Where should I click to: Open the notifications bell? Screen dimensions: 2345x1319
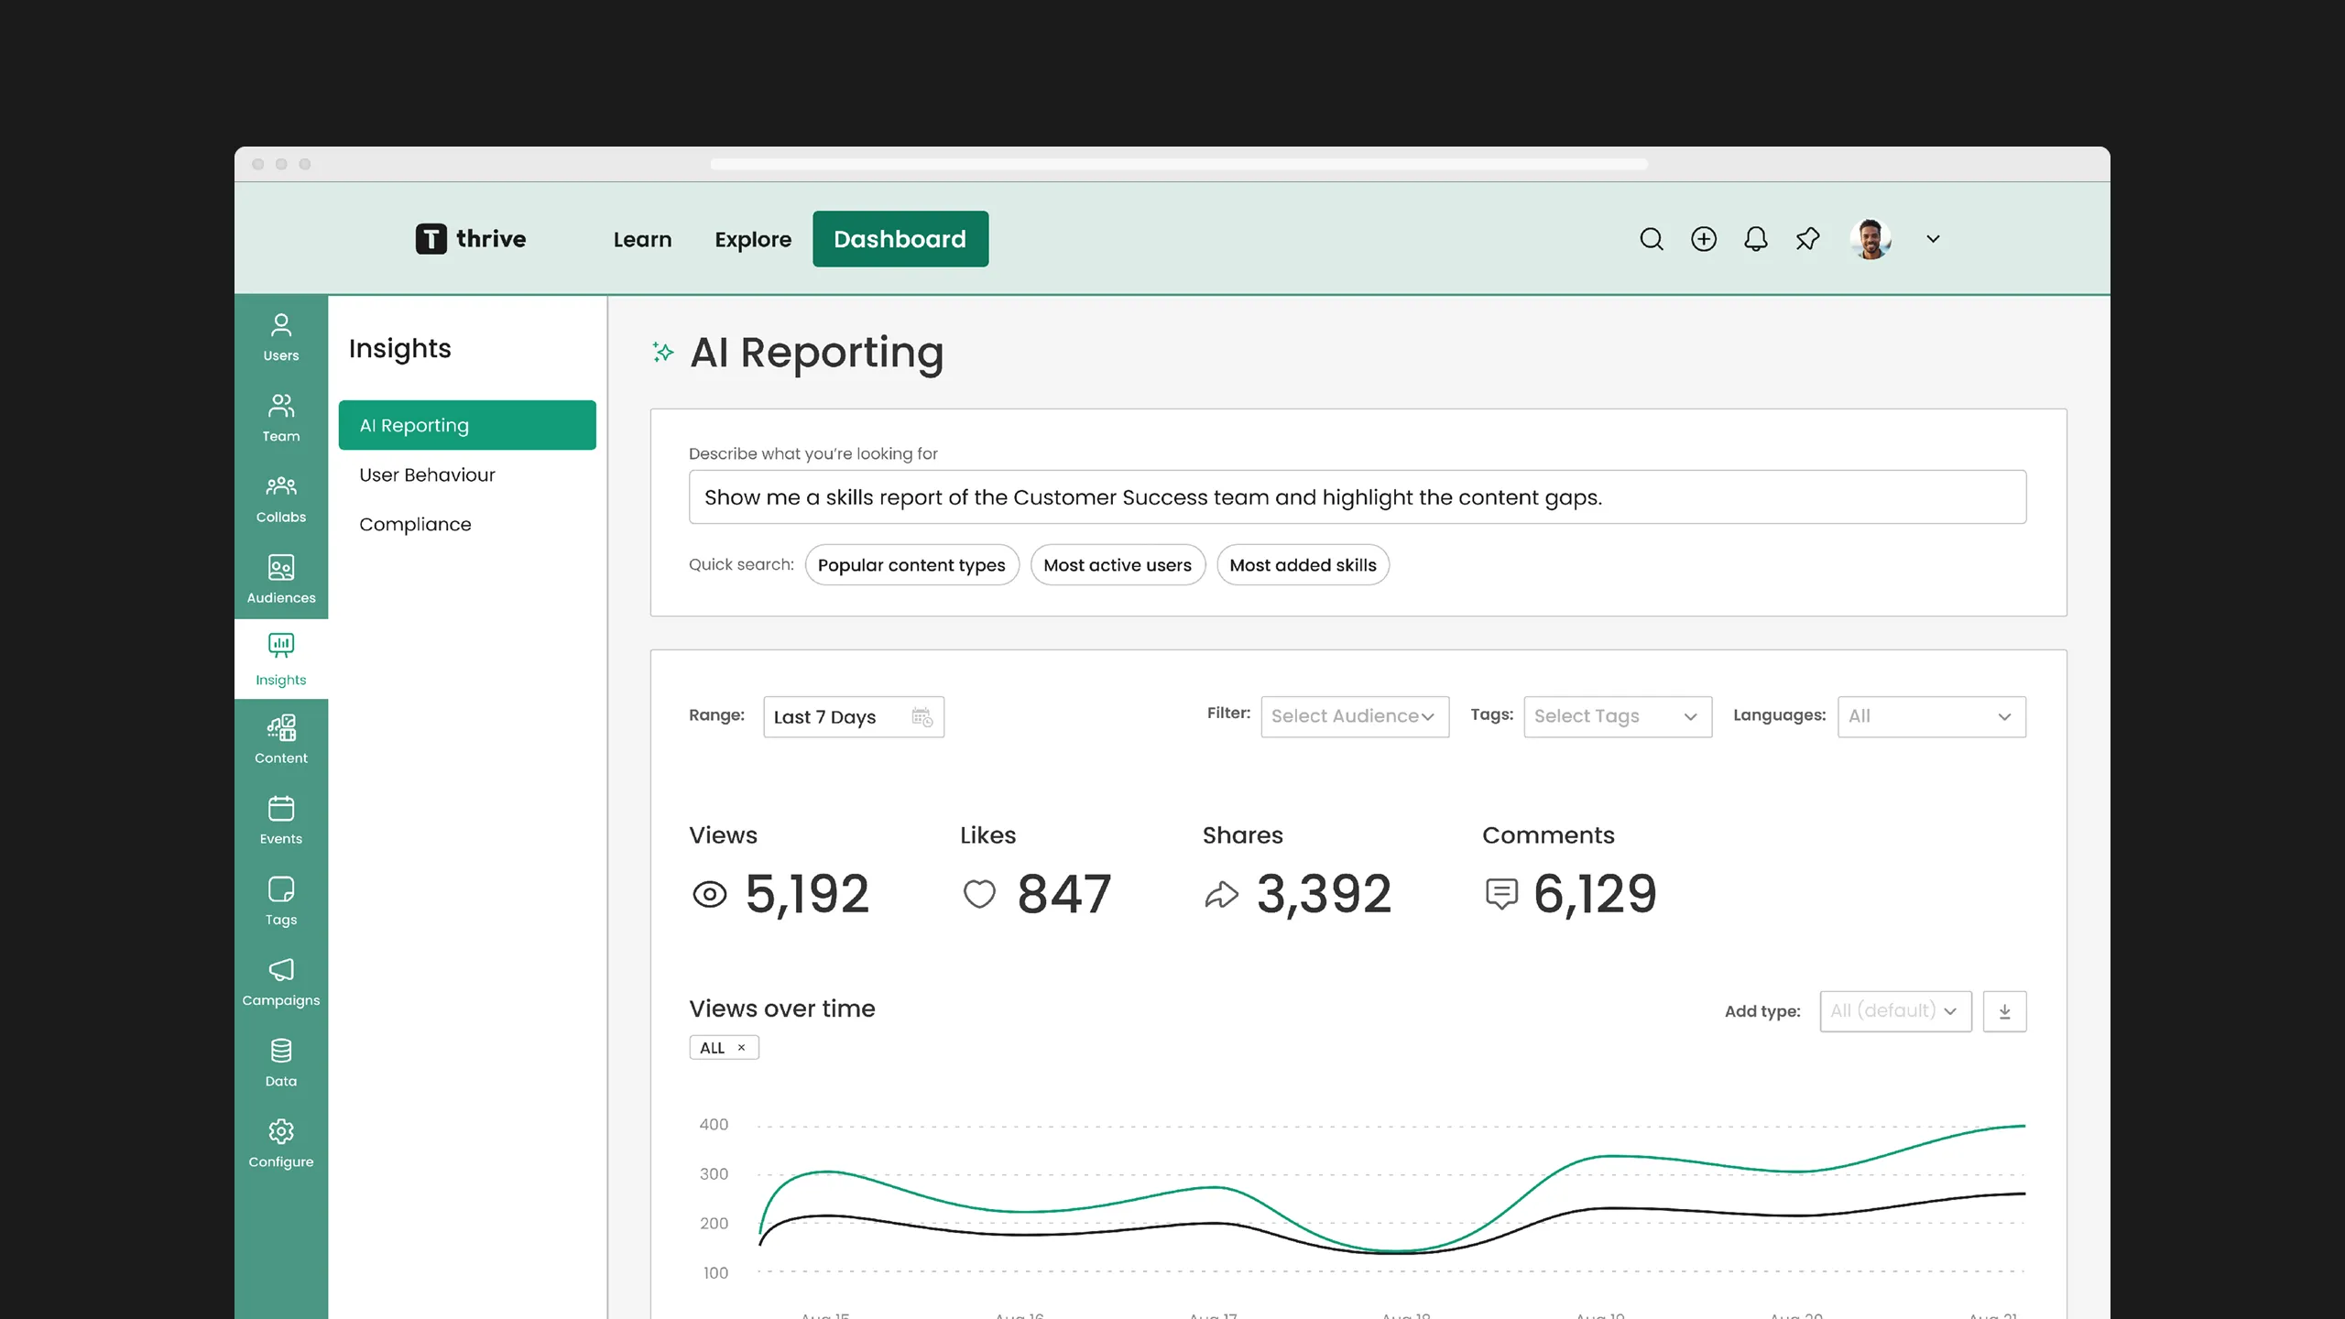pyautogui.click(x=1755, y=239)
